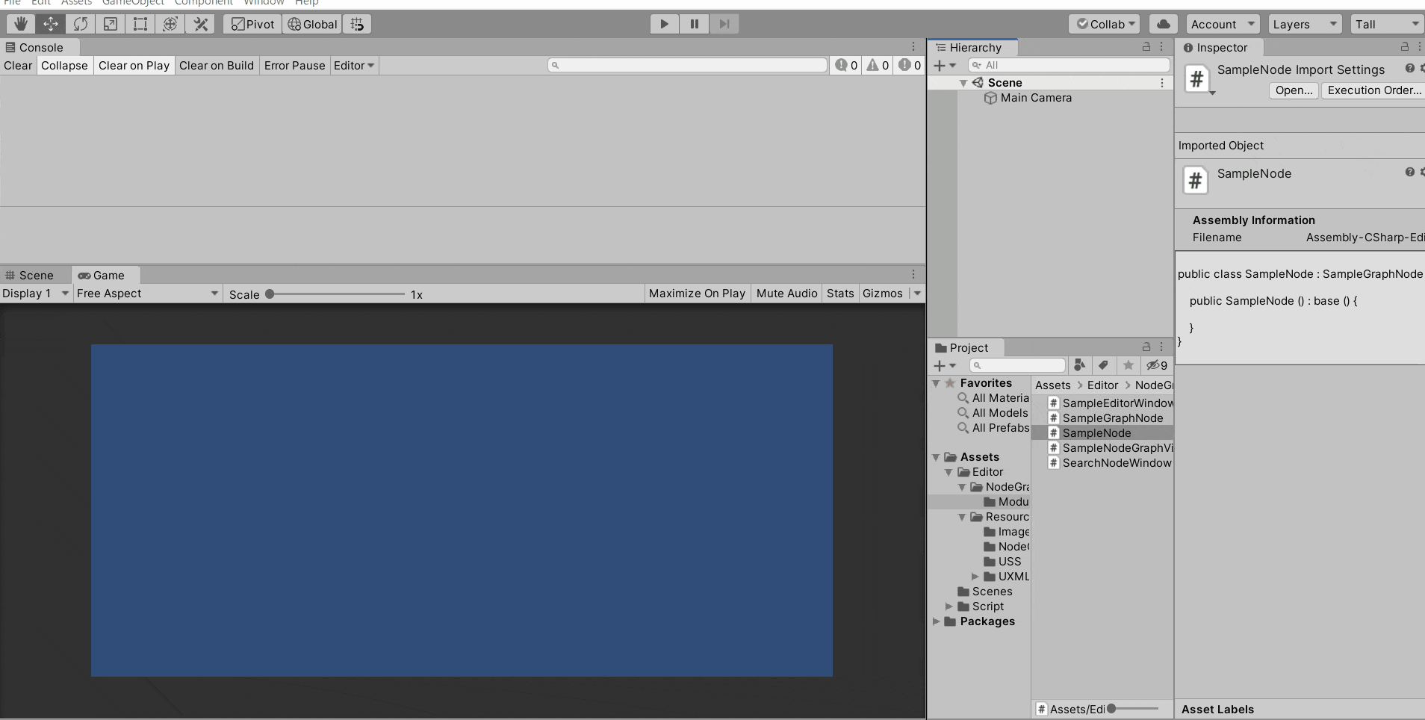Open Scene row context menu
The height and width of the screenshot is (720, 1425).
click(1161, 83)
